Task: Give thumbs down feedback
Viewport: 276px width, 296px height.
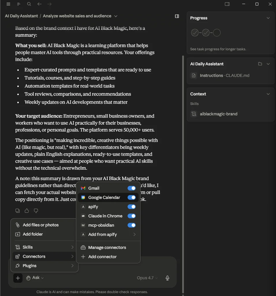Action: 36,211
